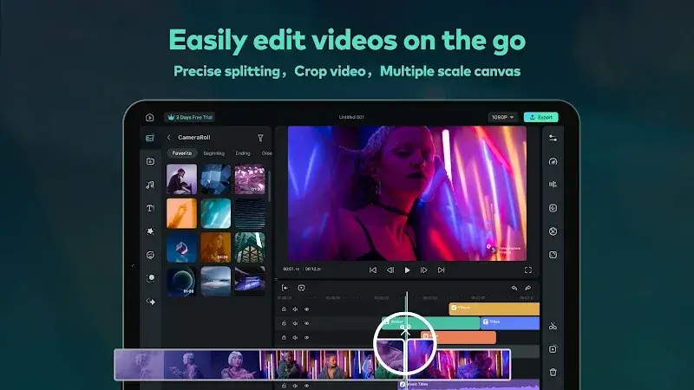Switch to the Ending tab
The width and height of the screenshot is (694, 390).
pyautogui.click(x=243, y=153)
